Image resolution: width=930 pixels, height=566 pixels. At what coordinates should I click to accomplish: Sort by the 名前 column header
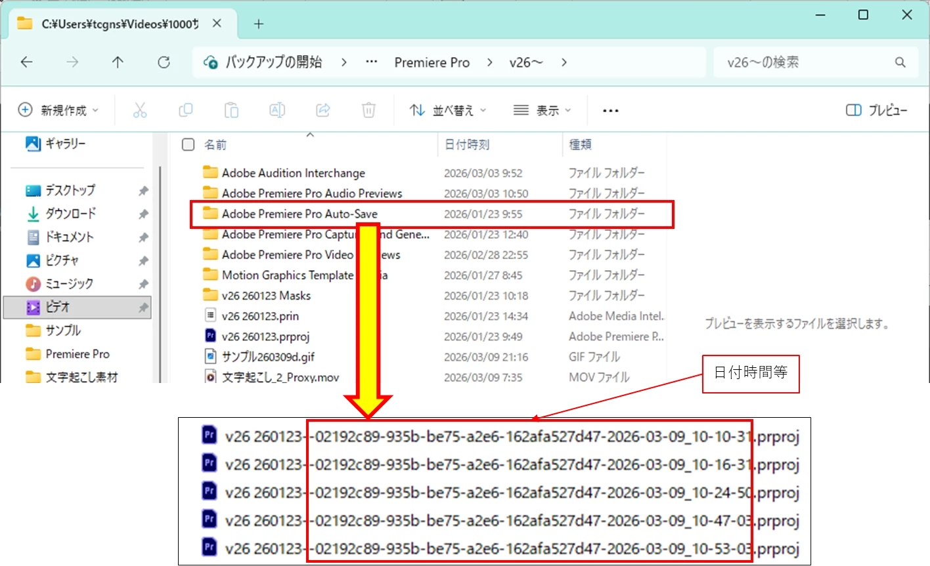pyautogui.click(x=215, y=144)
